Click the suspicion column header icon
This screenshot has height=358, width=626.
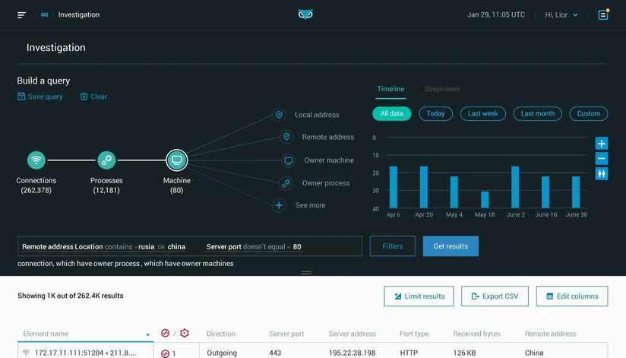tap(165, 333)
